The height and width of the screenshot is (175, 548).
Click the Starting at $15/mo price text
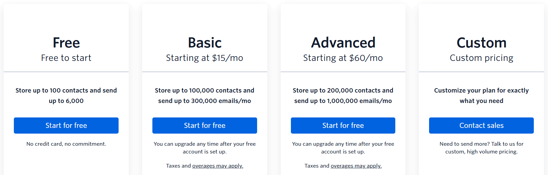coord(205,58)
